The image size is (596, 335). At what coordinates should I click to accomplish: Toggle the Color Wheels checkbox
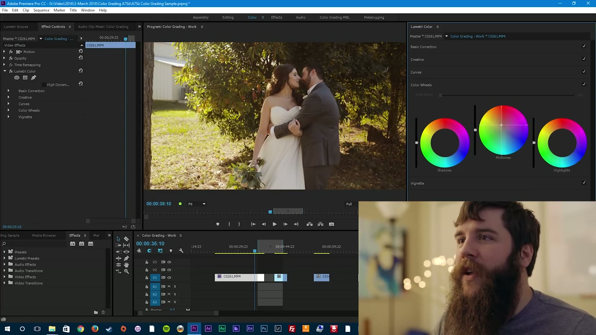584,84
